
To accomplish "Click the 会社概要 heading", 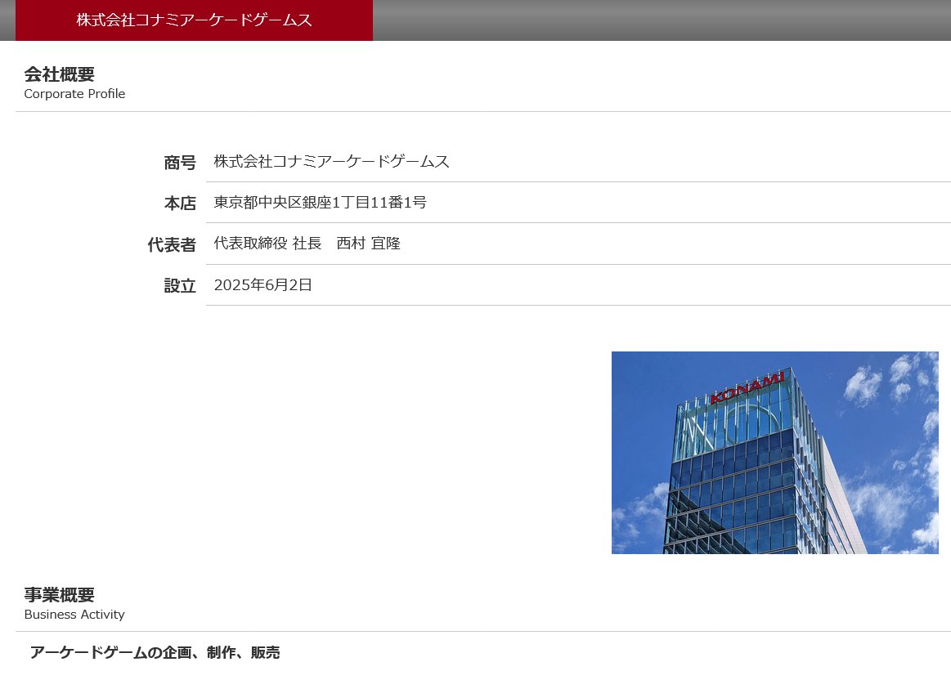I will tap(60, 74).
